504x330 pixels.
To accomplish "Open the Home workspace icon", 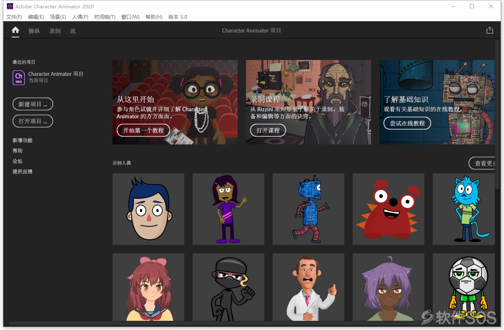I will pos(15,30).
